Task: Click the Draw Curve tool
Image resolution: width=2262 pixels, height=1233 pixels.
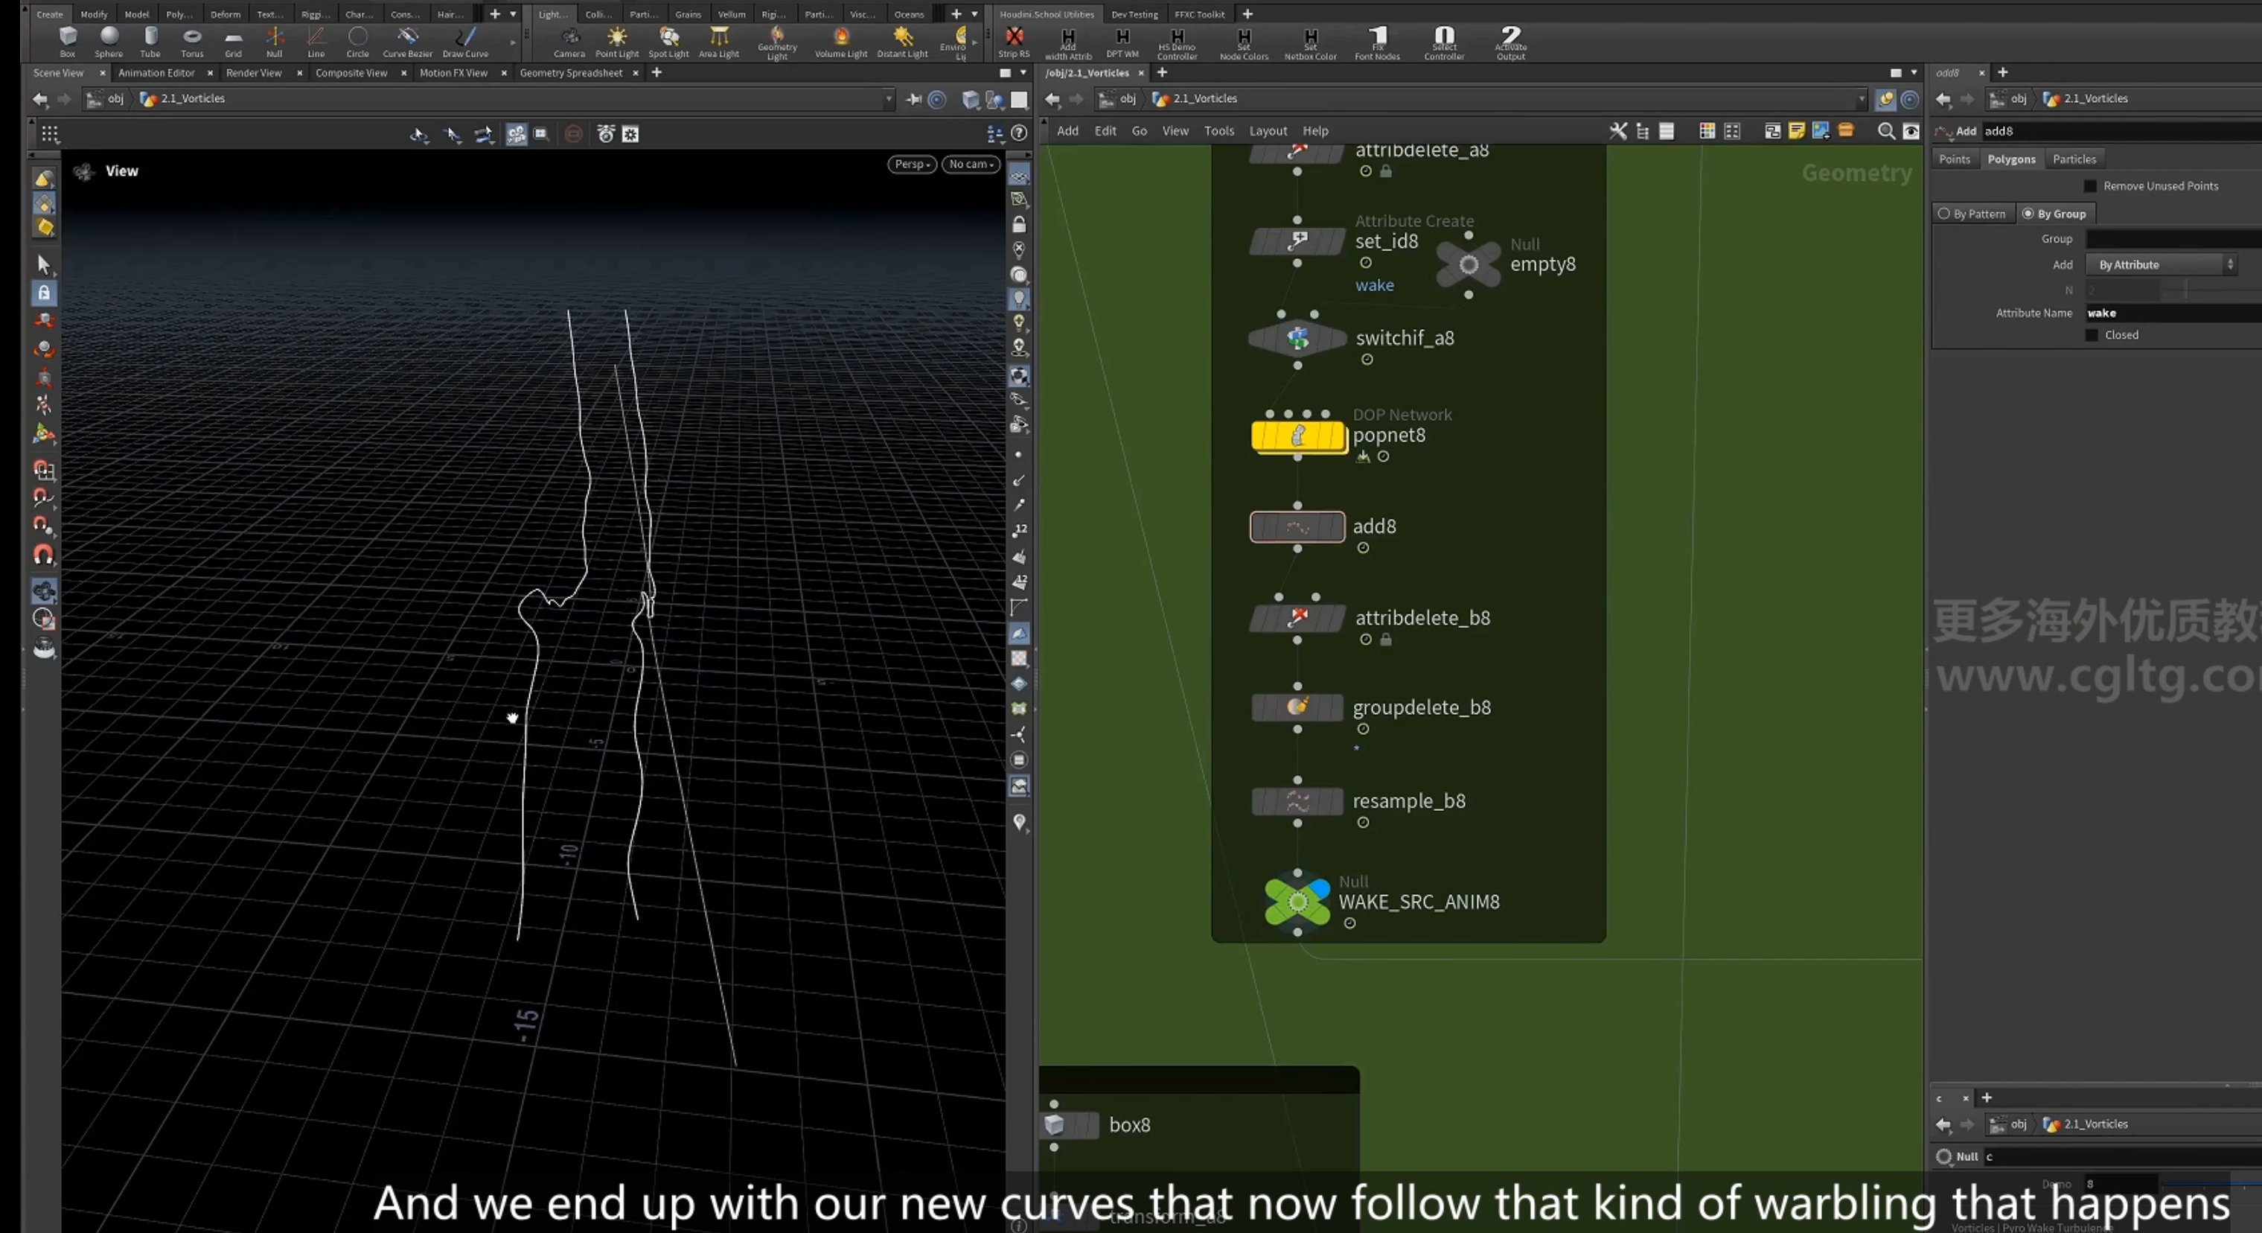Action: click(x=465, y=40)
